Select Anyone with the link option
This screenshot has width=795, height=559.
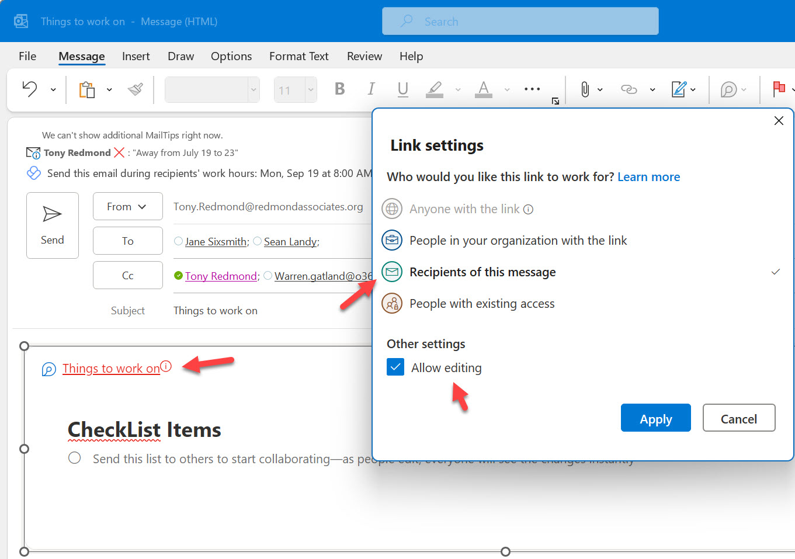click(464, 209)
